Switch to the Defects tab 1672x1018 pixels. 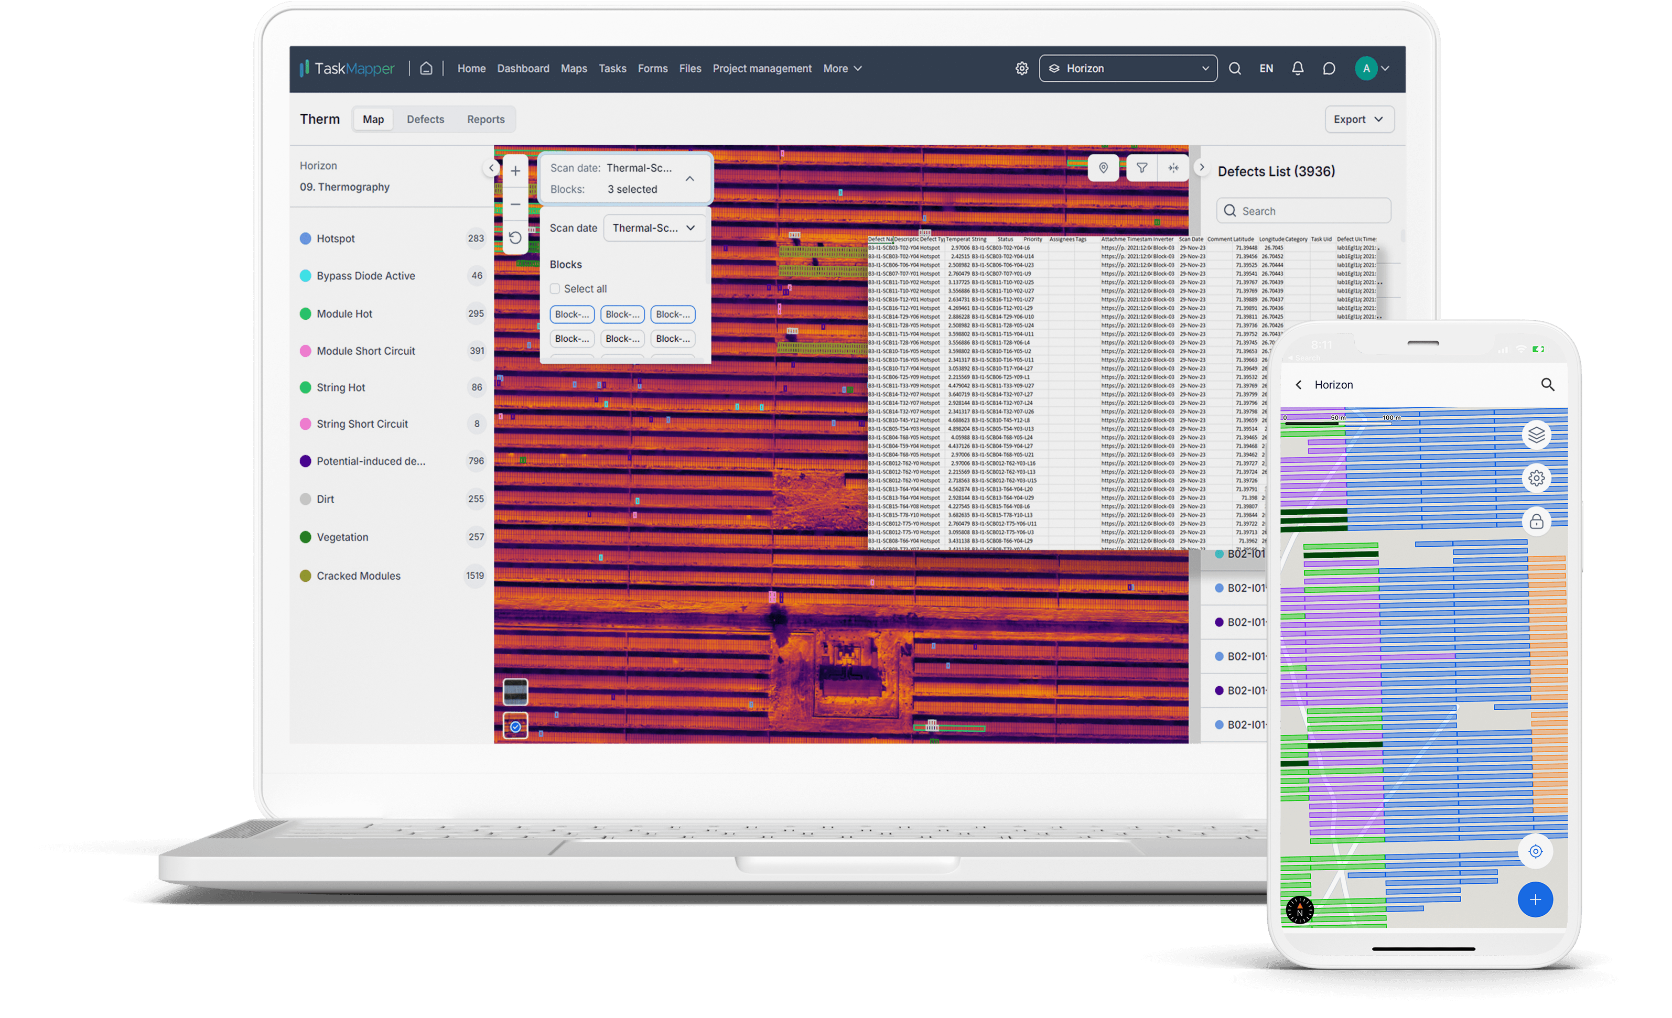pos(426,118)
